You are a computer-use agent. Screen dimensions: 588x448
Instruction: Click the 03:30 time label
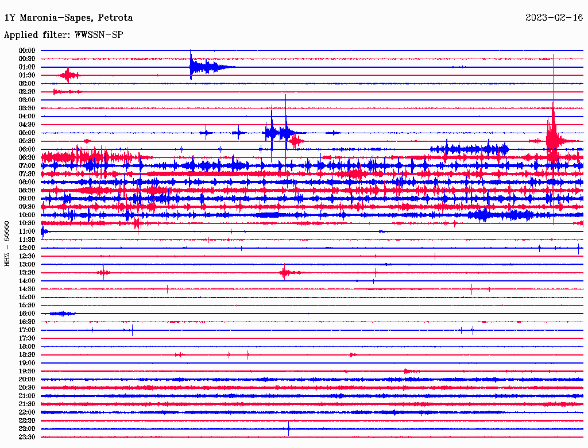tap(27, 109)
